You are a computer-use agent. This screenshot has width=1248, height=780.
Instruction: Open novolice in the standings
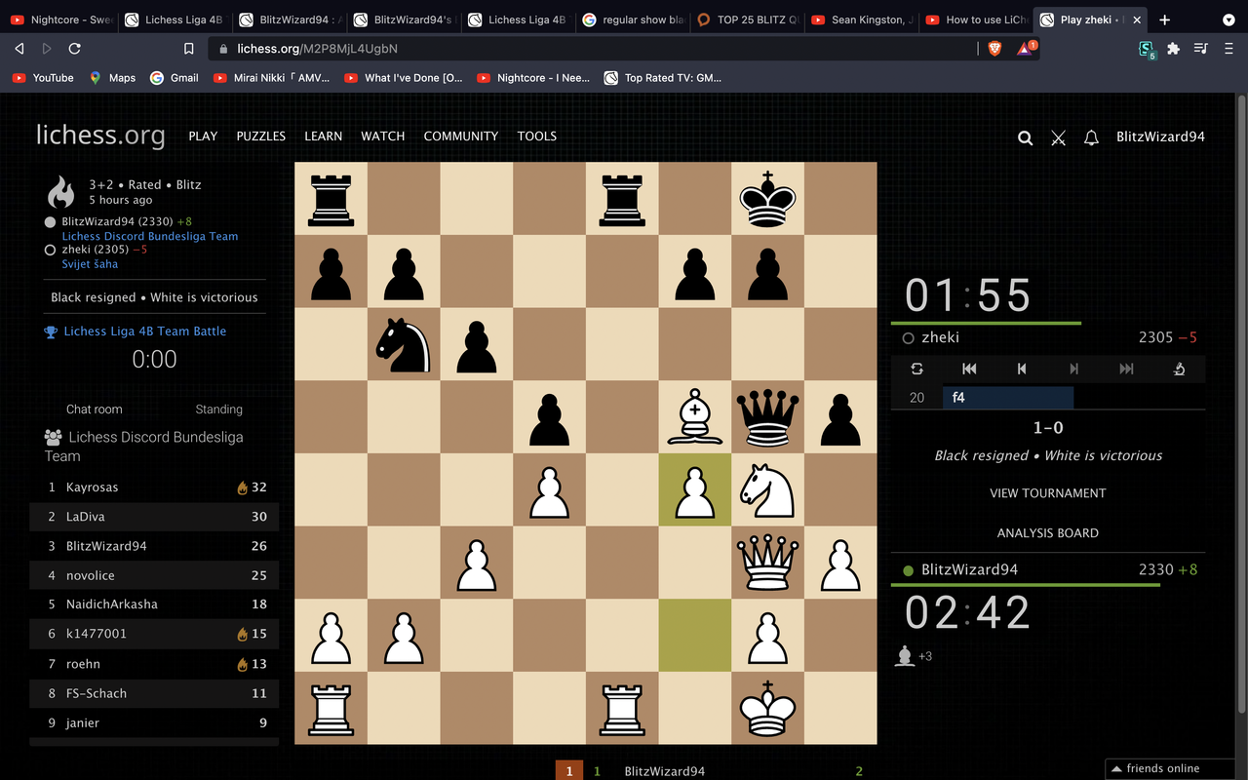point(91,575)
